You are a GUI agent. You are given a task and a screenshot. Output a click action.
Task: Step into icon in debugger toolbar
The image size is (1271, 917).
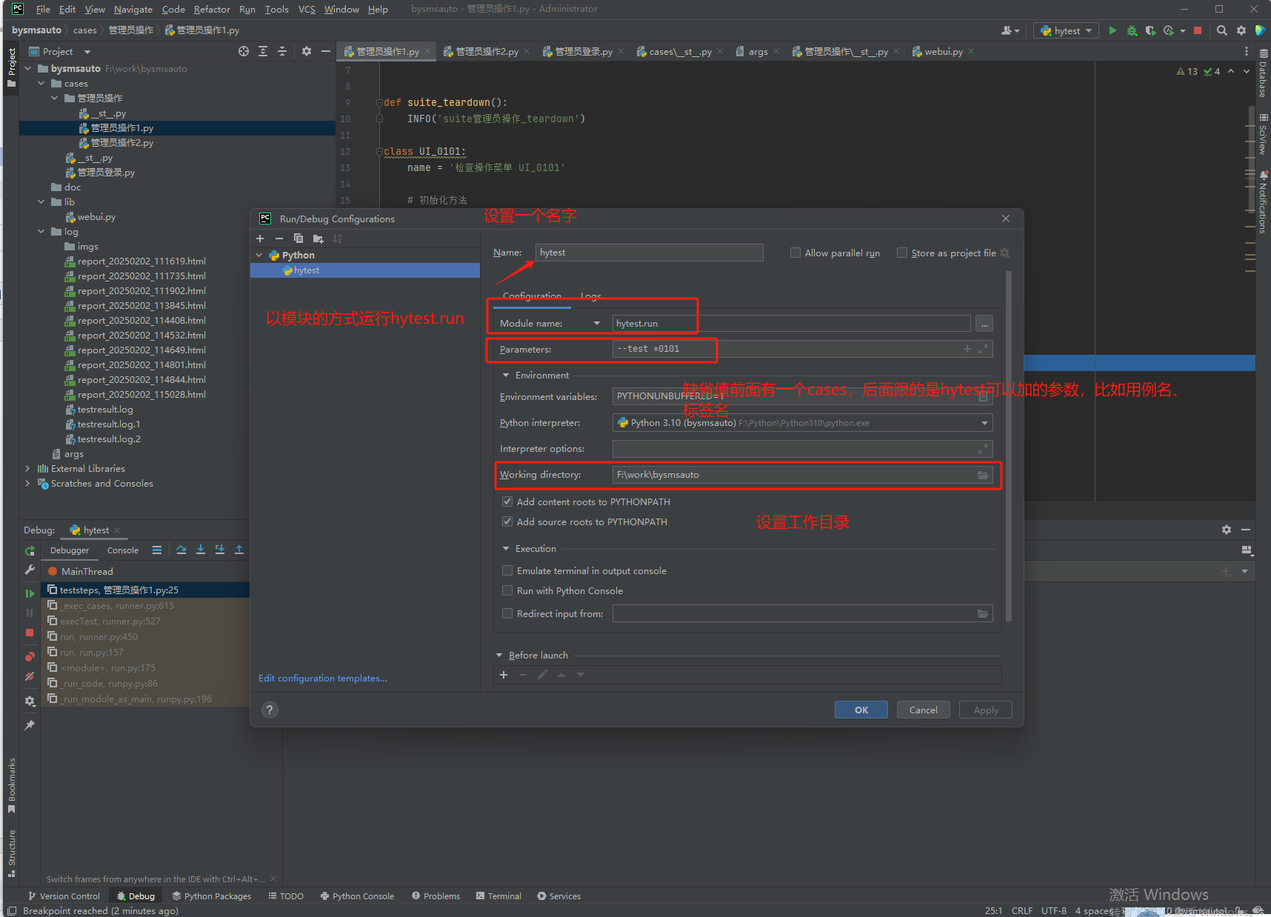201,550
